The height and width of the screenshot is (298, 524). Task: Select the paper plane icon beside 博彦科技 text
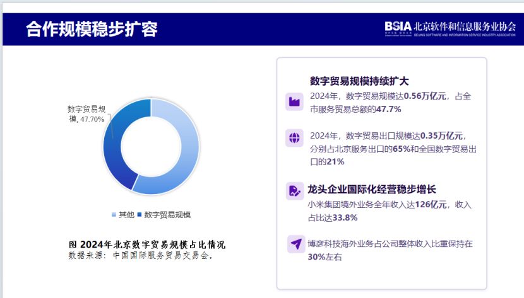[295, 244]
